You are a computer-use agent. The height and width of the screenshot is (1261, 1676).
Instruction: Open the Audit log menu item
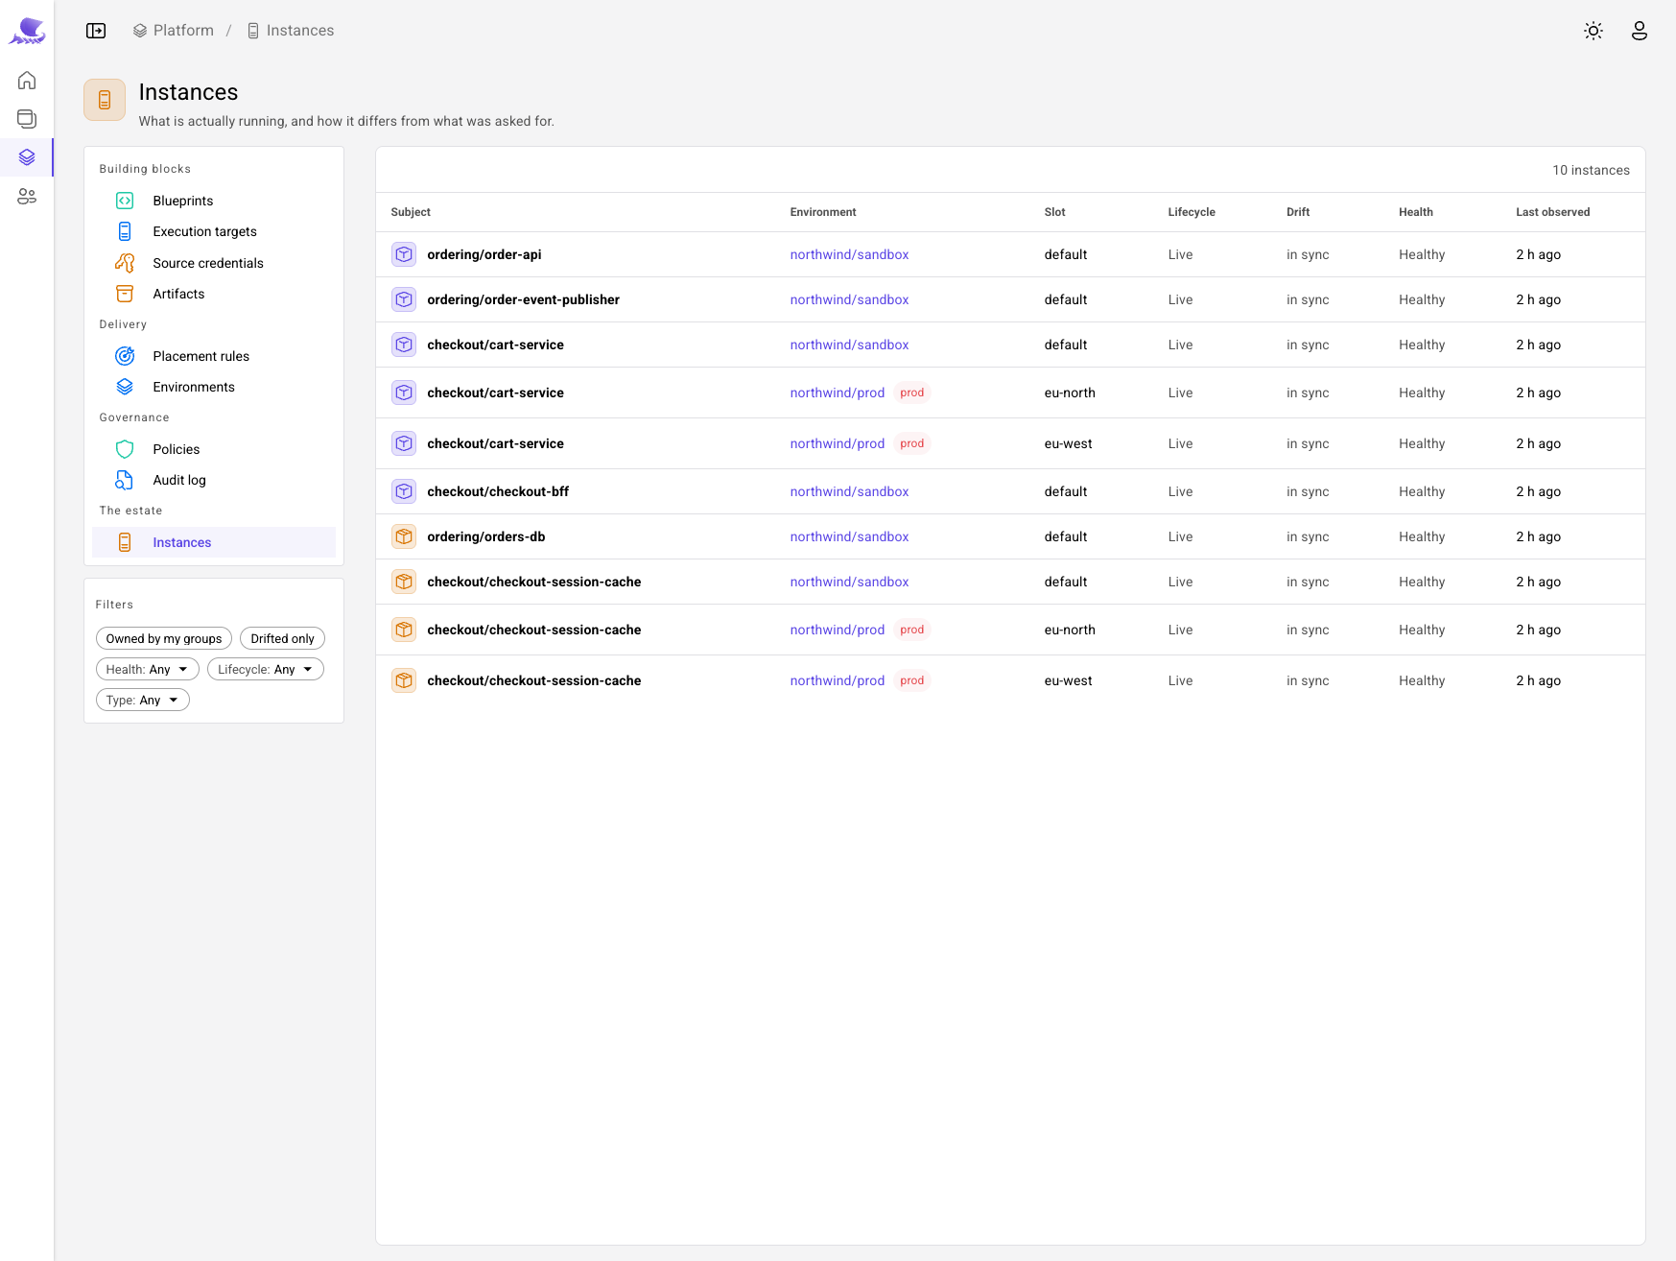(214, 480)
